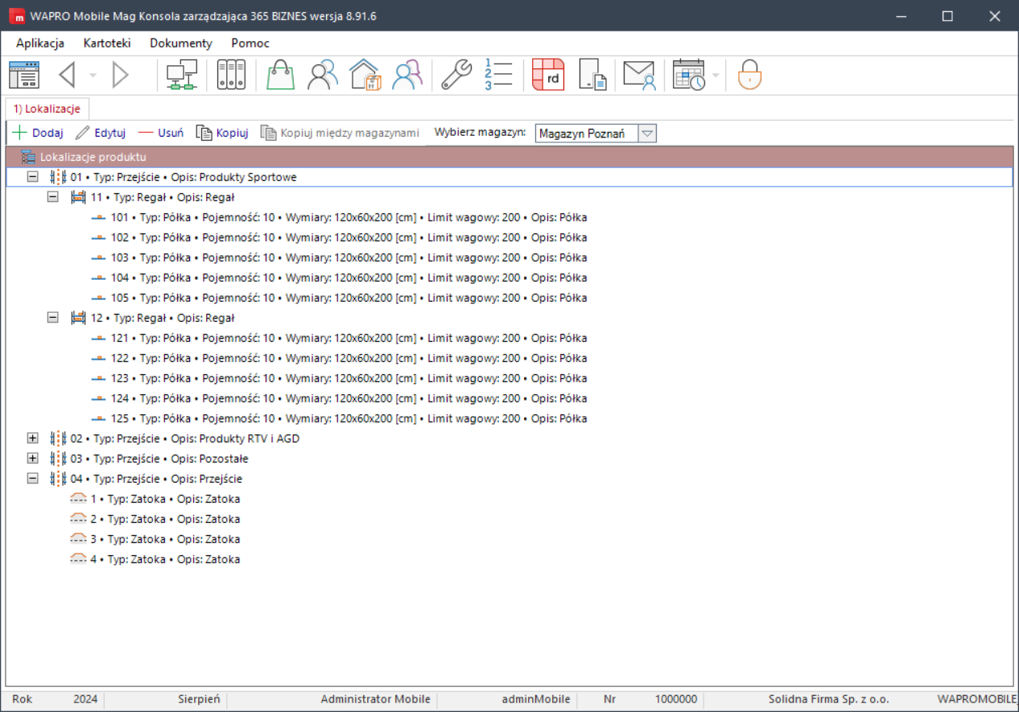Click the rack icon of Regał 12
This screenshot has width=1019, height=712.
[78, 318]
